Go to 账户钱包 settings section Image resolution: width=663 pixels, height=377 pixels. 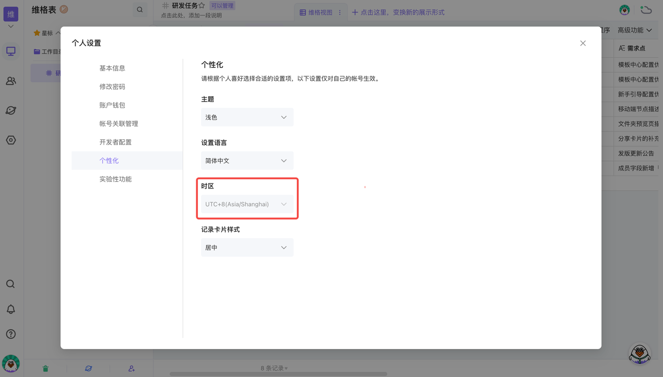(x=112, y=105)
